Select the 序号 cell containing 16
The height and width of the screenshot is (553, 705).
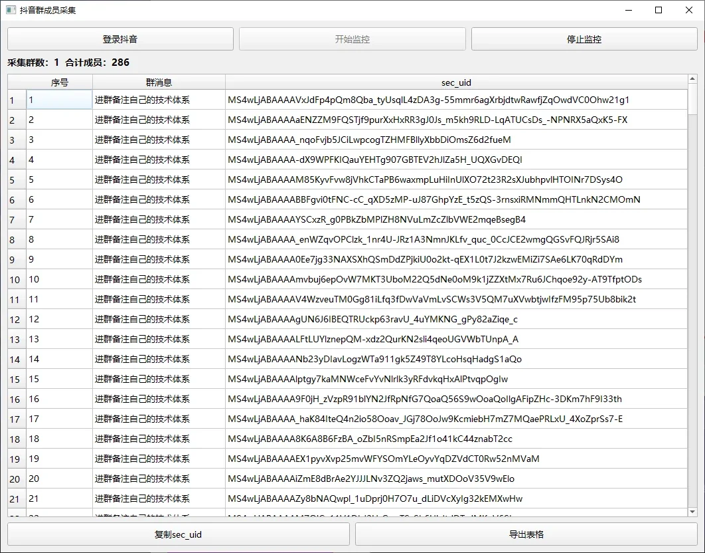tap(59, 399)
